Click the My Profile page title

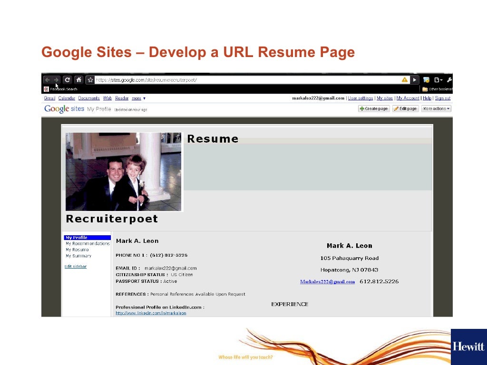pyautogui.click(x=99, y=109)
